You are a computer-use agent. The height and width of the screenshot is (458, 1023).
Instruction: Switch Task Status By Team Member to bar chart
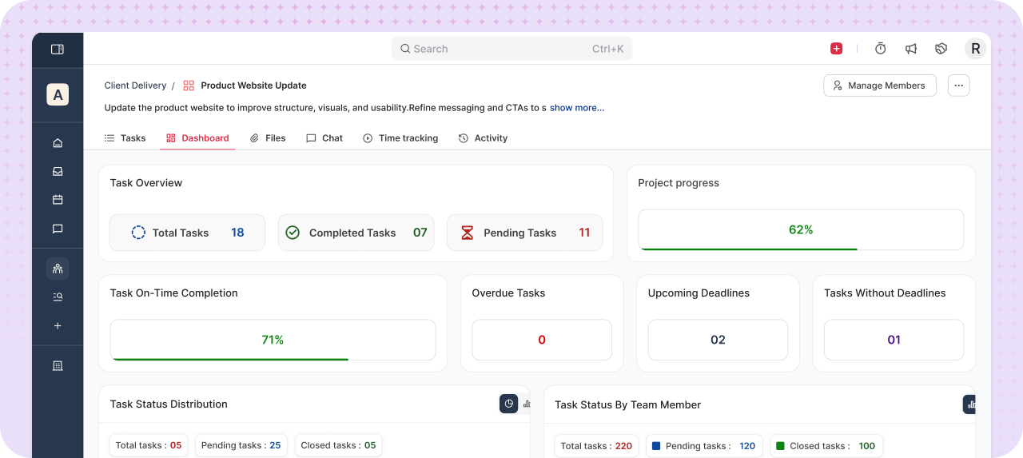point(969,404)
